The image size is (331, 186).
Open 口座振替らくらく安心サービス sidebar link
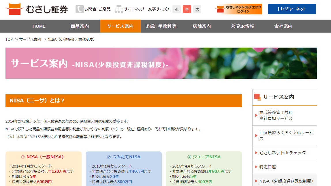tap(285, 136)
